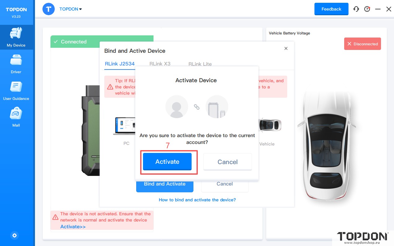This screenshot has width=394, height=246.
Task: Click the Connected status banner
Action: click(x=102, y=42)
